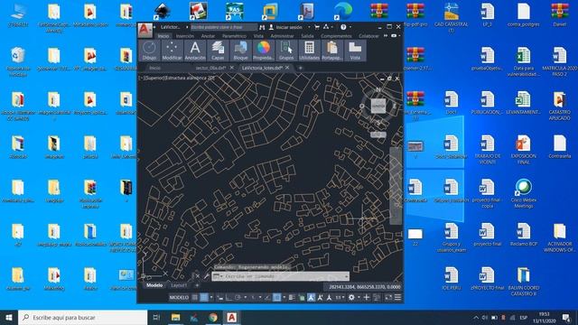Open the AutoCAD application menu button

pyautogui.click(x=144, y=31)
